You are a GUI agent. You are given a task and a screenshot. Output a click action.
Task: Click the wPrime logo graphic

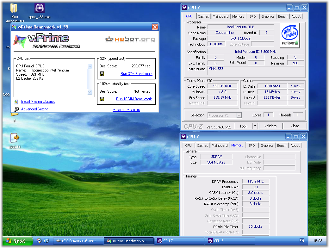coord(47,41)
